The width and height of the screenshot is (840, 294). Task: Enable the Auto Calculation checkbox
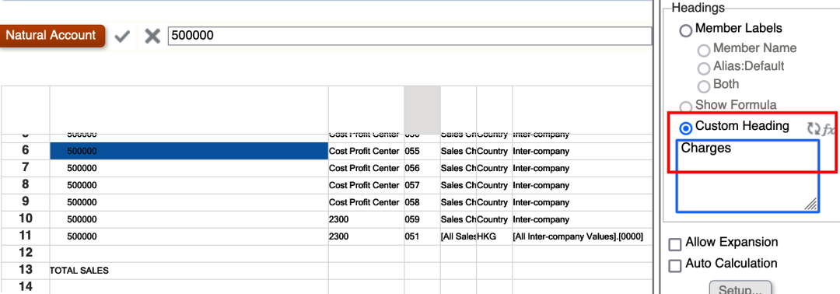676,266
